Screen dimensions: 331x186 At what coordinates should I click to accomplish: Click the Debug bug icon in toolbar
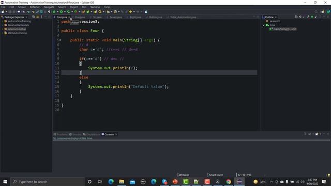tap(54, 12)
